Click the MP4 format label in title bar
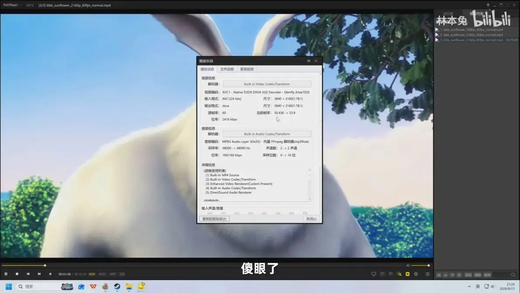The image size is (520, 293). click(30, 5)
